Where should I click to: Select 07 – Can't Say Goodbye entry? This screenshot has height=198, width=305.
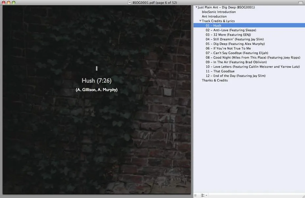(237, 53)
